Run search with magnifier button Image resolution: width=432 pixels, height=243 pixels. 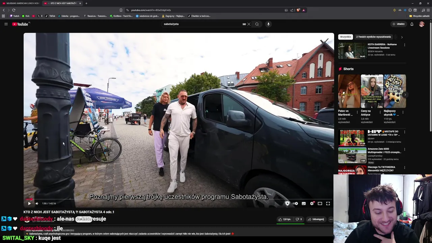[x=257, y=24]
